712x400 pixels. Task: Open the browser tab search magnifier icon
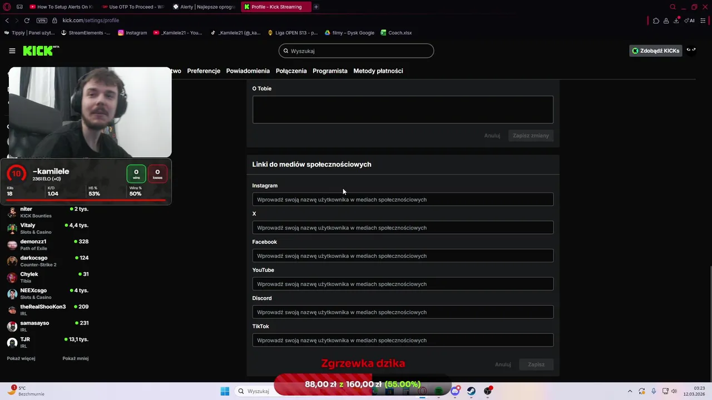673,7
